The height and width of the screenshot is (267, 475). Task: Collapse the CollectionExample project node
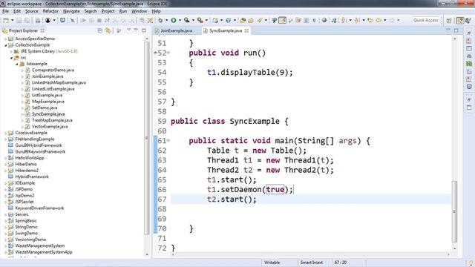[x=5, y=44]
